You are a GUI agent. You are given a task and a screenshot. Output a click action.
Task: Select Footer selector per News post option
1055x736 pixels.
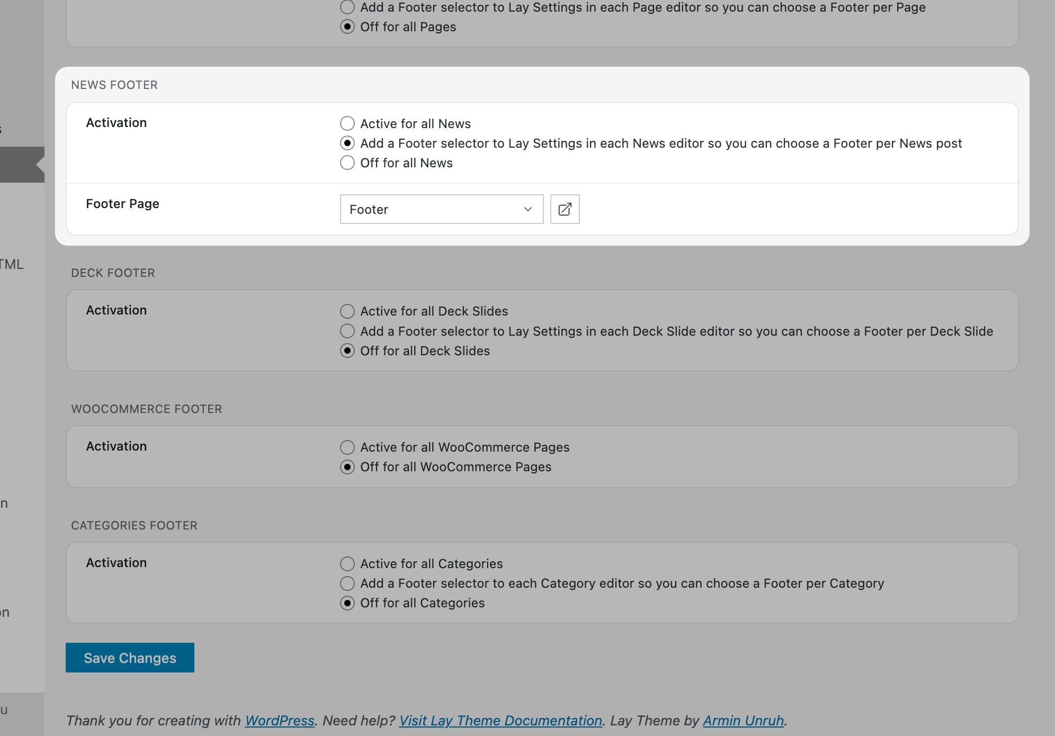click(347, 143)
